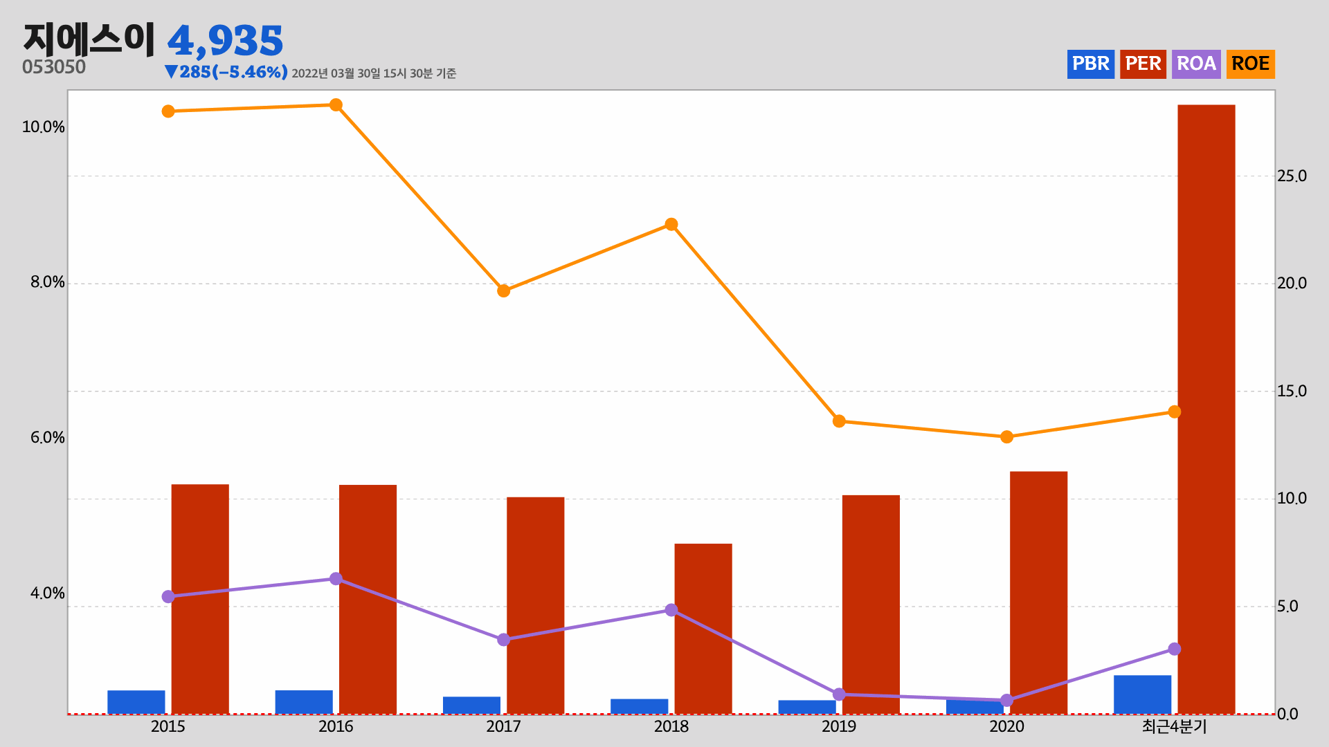Click the change value ▼285(-5.46%)
The width and height of the screenshot is (1329, 747).
point(226,72)
